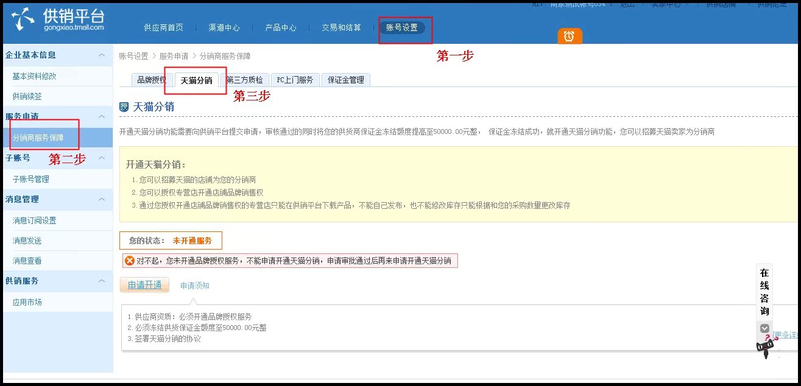Viewport: 801px width, 386px height.
Task: Collapse the 企业基本信息 sidebar section chevron
Action: tap(102, 55)
